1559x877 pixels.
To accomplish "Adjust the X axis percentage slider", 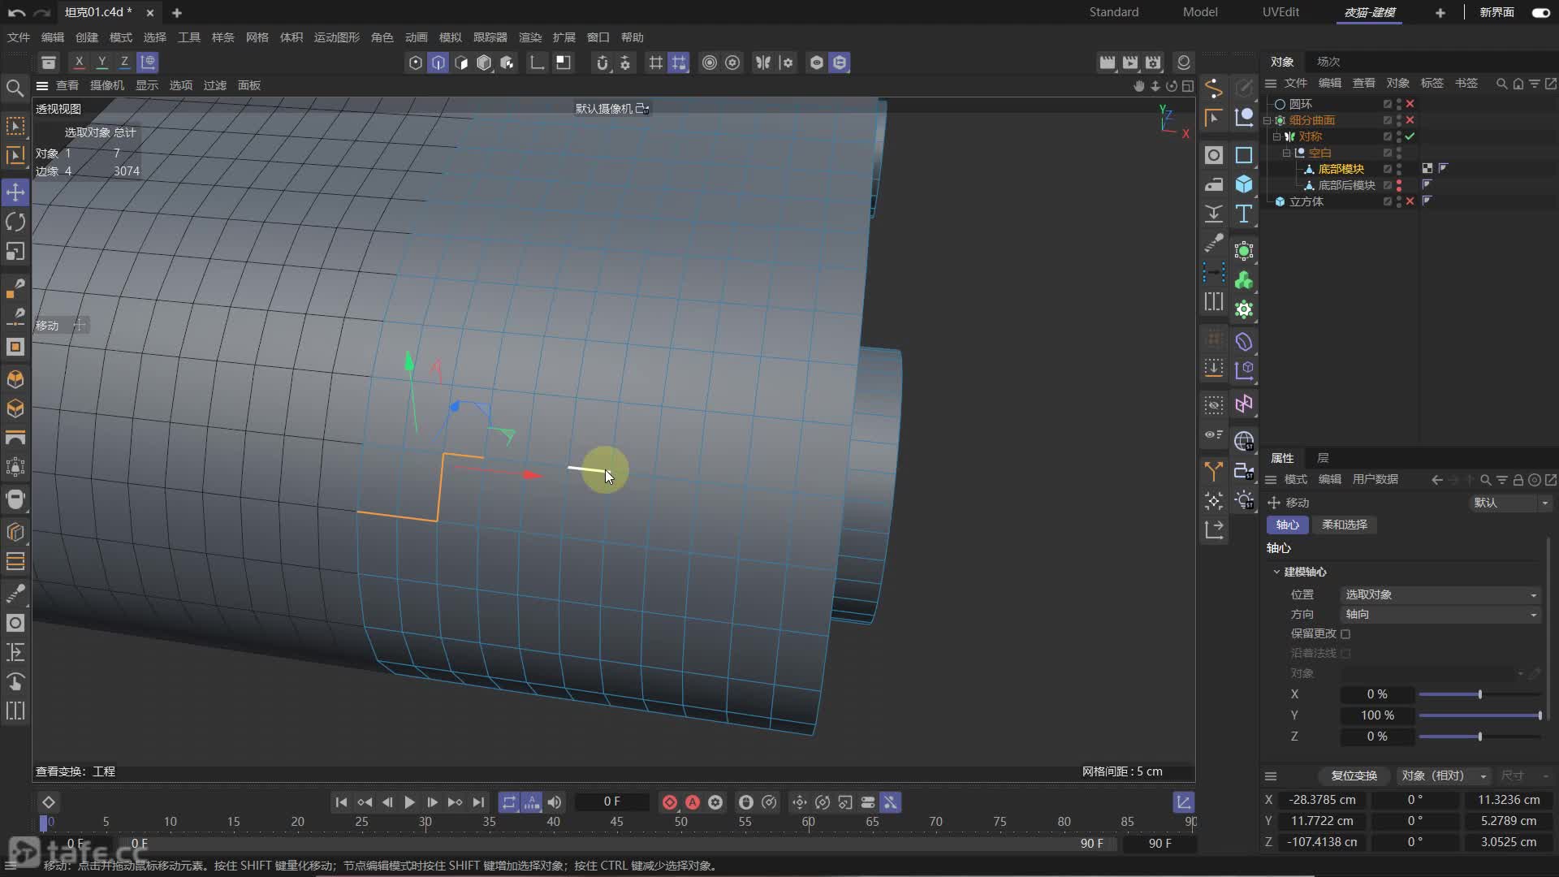I will point(1479,694).
